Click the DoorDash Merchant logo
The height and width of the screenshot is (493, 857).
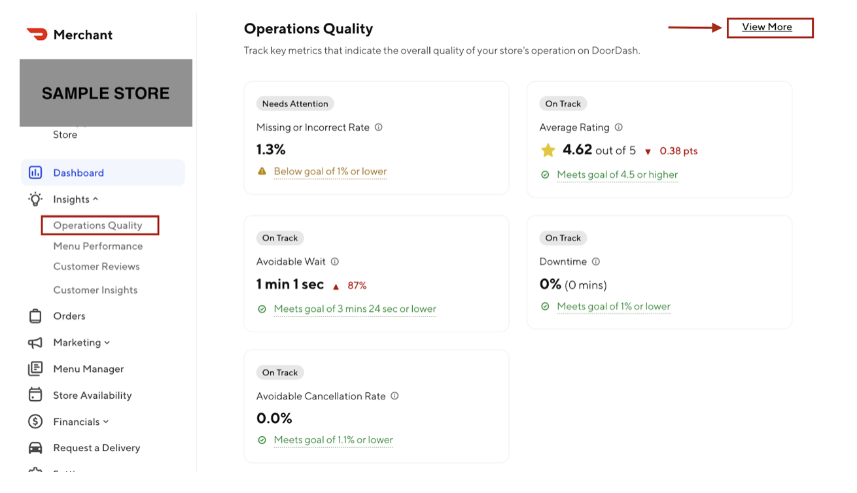[69, 34]
